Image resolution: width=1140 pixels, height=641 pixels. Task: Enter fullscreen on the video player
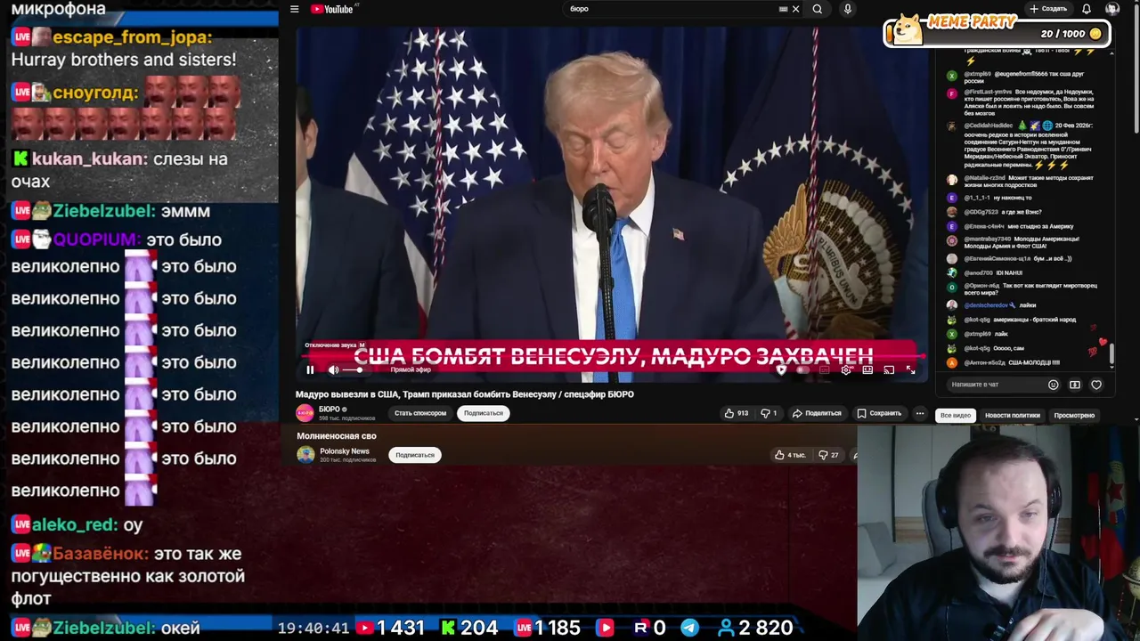tap(910, 369)
